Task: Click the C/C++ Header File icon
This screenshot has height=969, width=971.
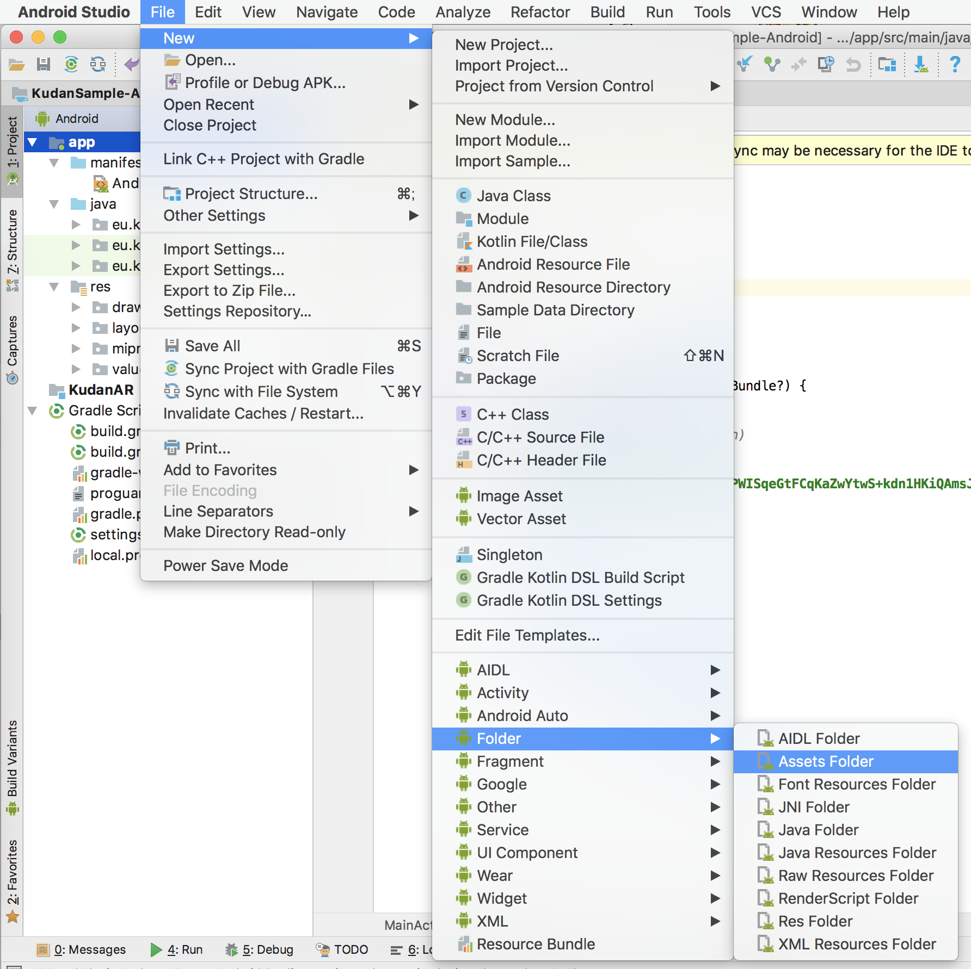Action: pos(463,460)
